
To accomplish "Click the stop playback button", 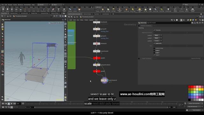I will point(9,103).
